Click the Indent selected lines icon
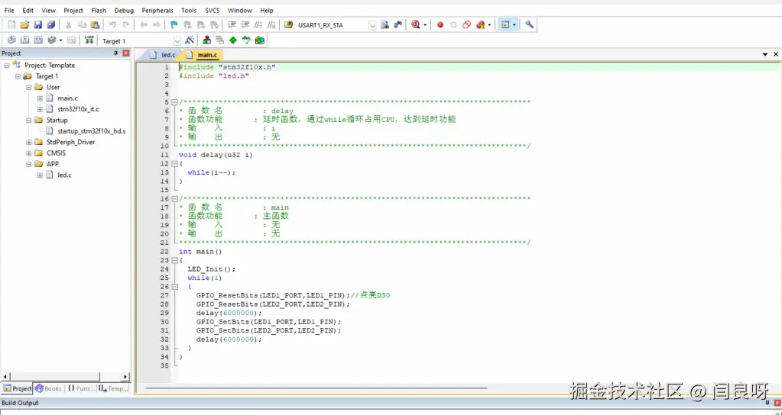Screen dimensions: 782x415 tap(232, 24)
